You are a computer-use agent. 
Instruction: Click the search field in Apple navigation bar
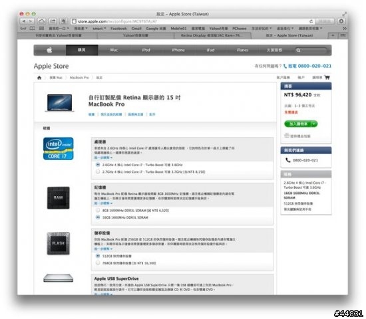(x=312, y=51)
